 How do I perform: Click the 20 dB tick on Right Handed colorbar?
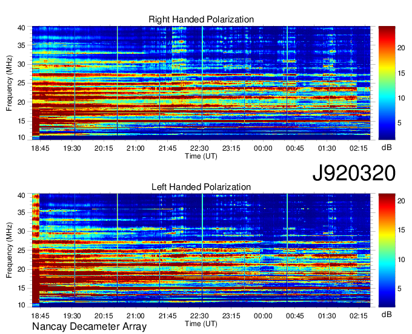coord(401,48)
